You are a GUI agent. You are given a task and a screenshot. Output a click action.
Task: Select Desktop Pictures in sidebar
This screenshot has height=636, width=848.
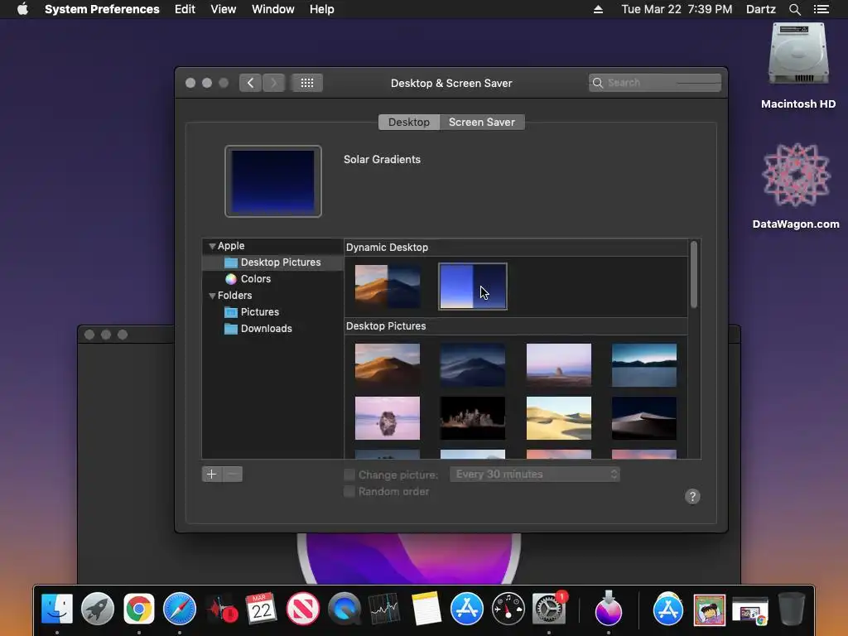(272, 263)
